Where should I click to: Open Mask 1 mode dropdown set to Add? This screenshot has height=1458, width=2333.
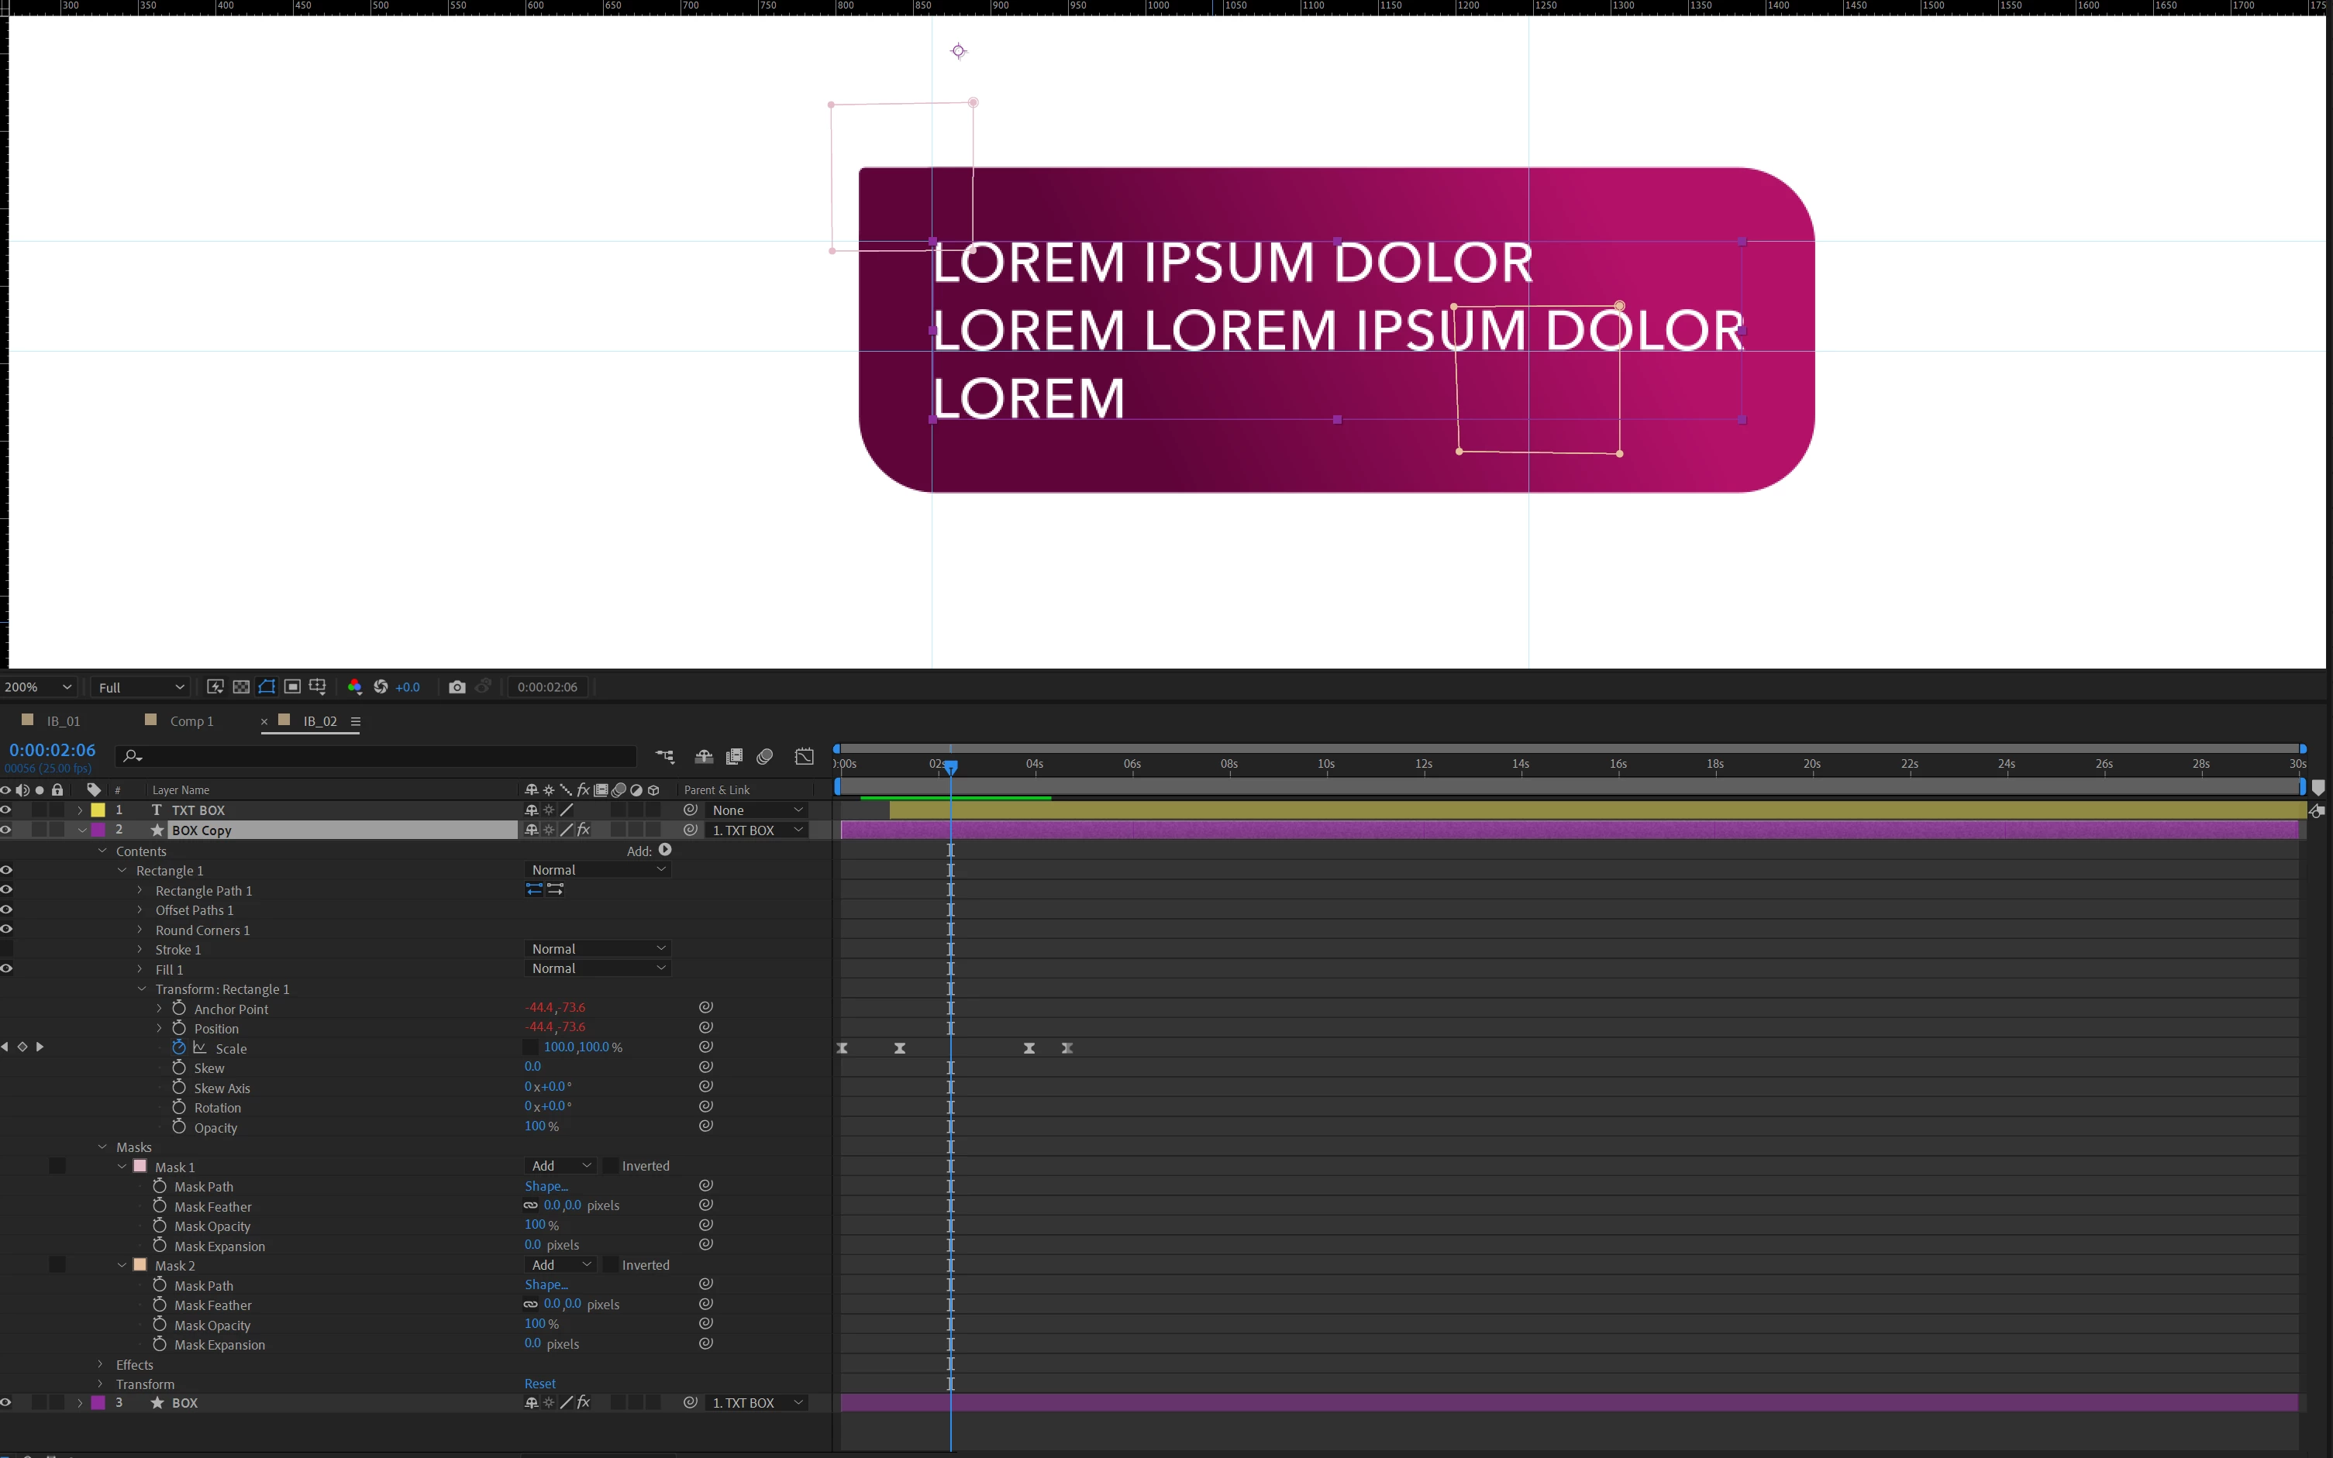click(x=560, y=1166)
